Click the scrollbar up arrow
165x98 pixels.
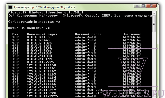click(x=154, y=13)
